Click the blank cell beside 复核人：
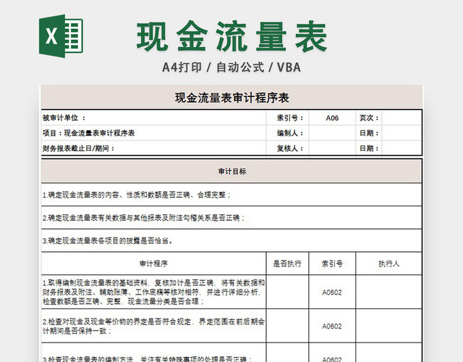The height and width of the screenshot is (362, 463). click(x=332, y=148)
